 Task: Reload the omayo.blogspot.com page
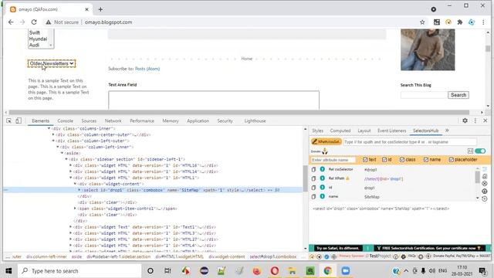click(34, 22)
